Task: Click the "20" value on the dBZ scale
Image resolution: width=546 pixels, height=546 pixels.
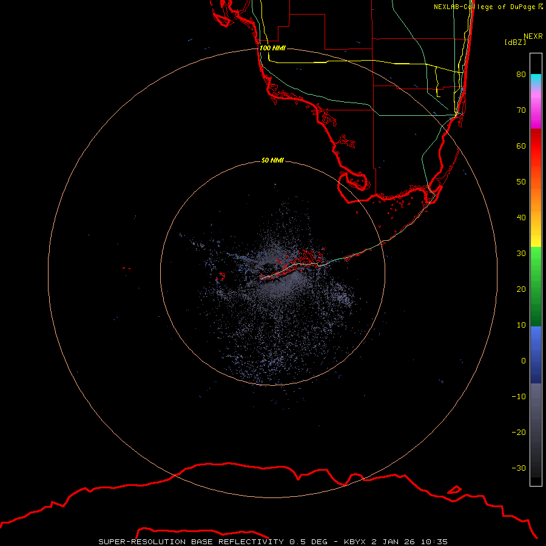Action: point(521,289)
